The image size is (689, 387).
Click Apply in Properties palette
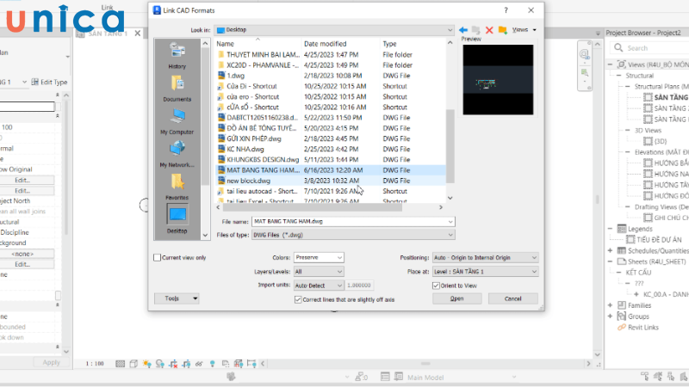tap(51, 362)
